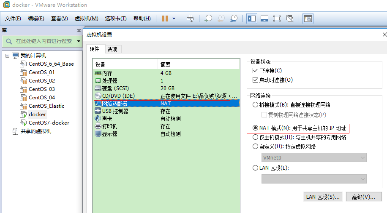The image size is (387, 213).
Task: Open the VMnet0 network dropdown
Action: (x=314, y=158)
